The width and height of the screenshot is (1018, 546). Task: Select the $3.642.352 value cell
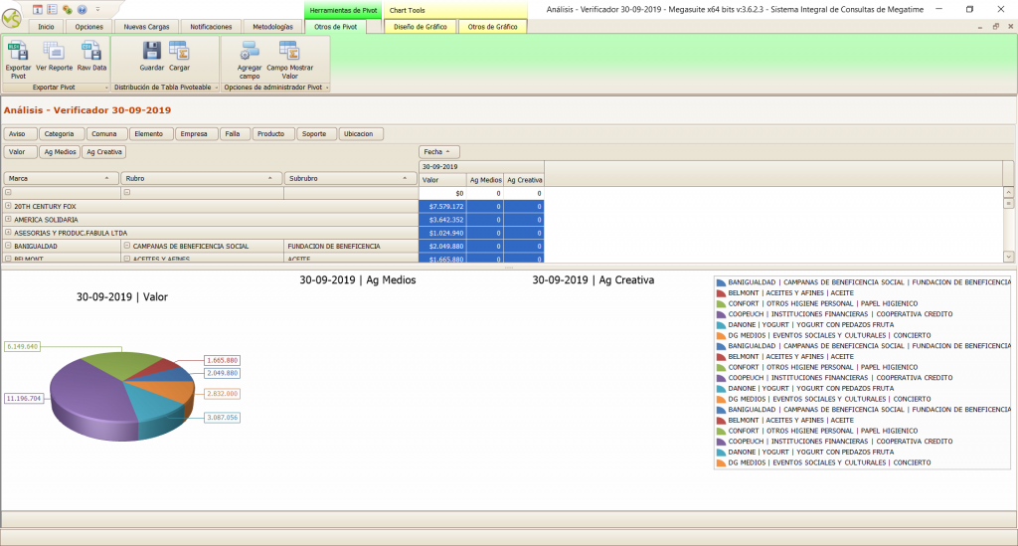point(442,220)
